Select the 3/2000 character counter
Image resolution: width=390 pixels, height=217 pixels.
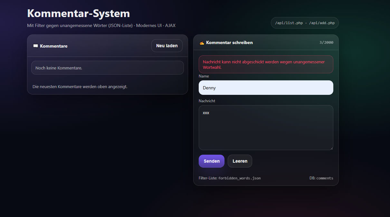pyautogui.click(x=326, y=42)
